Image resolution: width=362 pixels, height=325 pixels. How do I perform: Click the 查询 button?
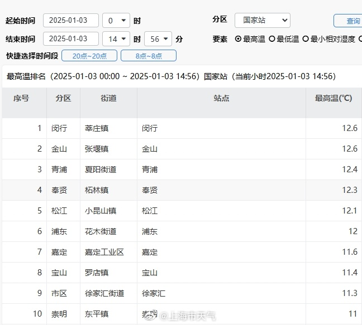pos(352,21)
